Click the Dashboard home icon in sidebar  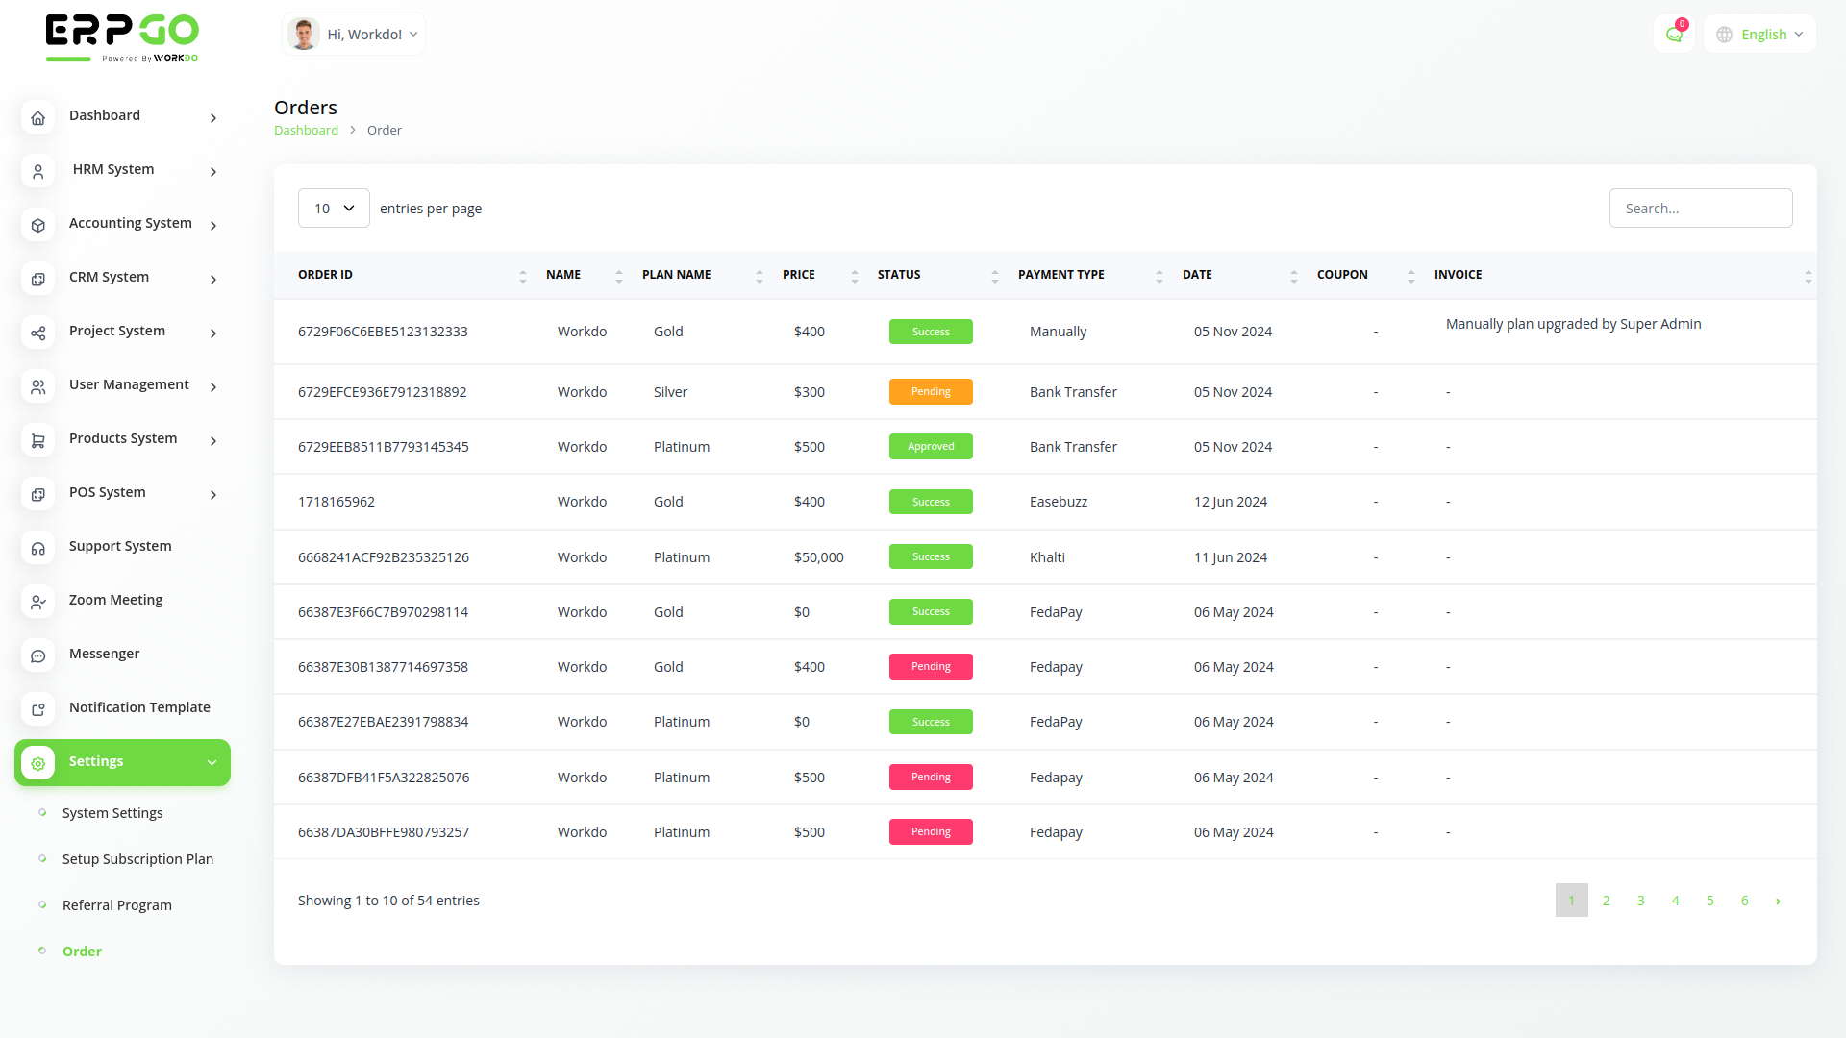[x=37, y=117]
